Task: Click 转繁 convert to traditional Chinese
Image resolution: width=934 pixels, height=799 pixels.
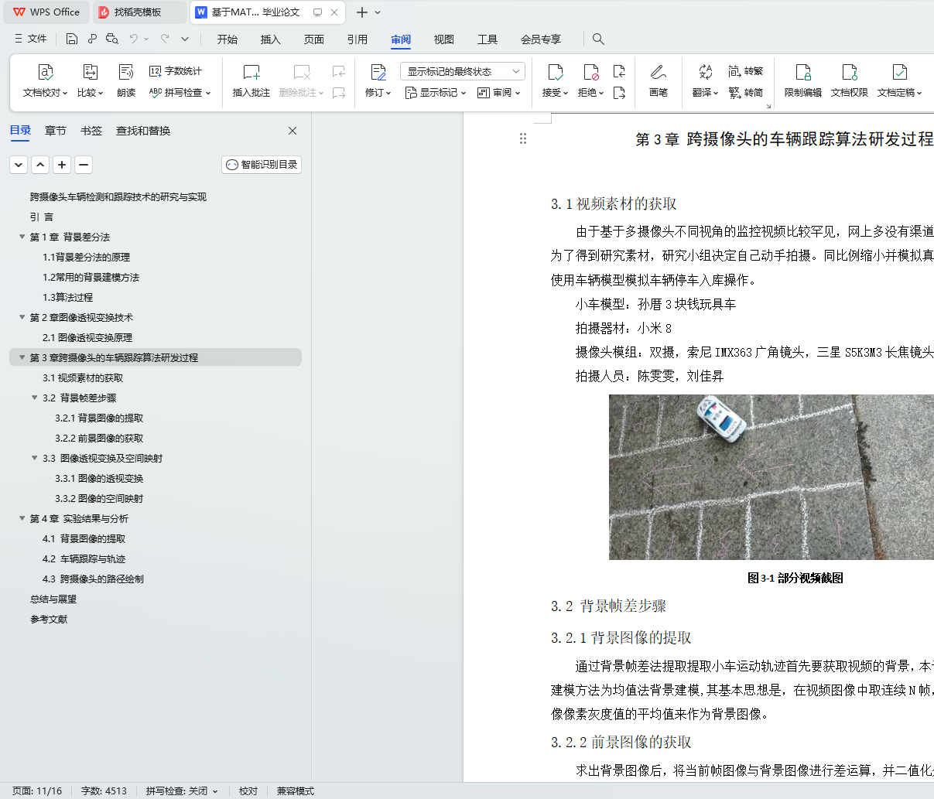Action: 746,71
